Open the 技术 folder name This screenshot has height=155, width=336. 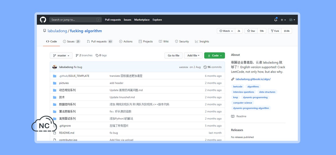pyautogui.click(x=62, y=97)
